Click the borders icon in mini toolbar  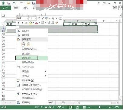click(x=43, y=23)
